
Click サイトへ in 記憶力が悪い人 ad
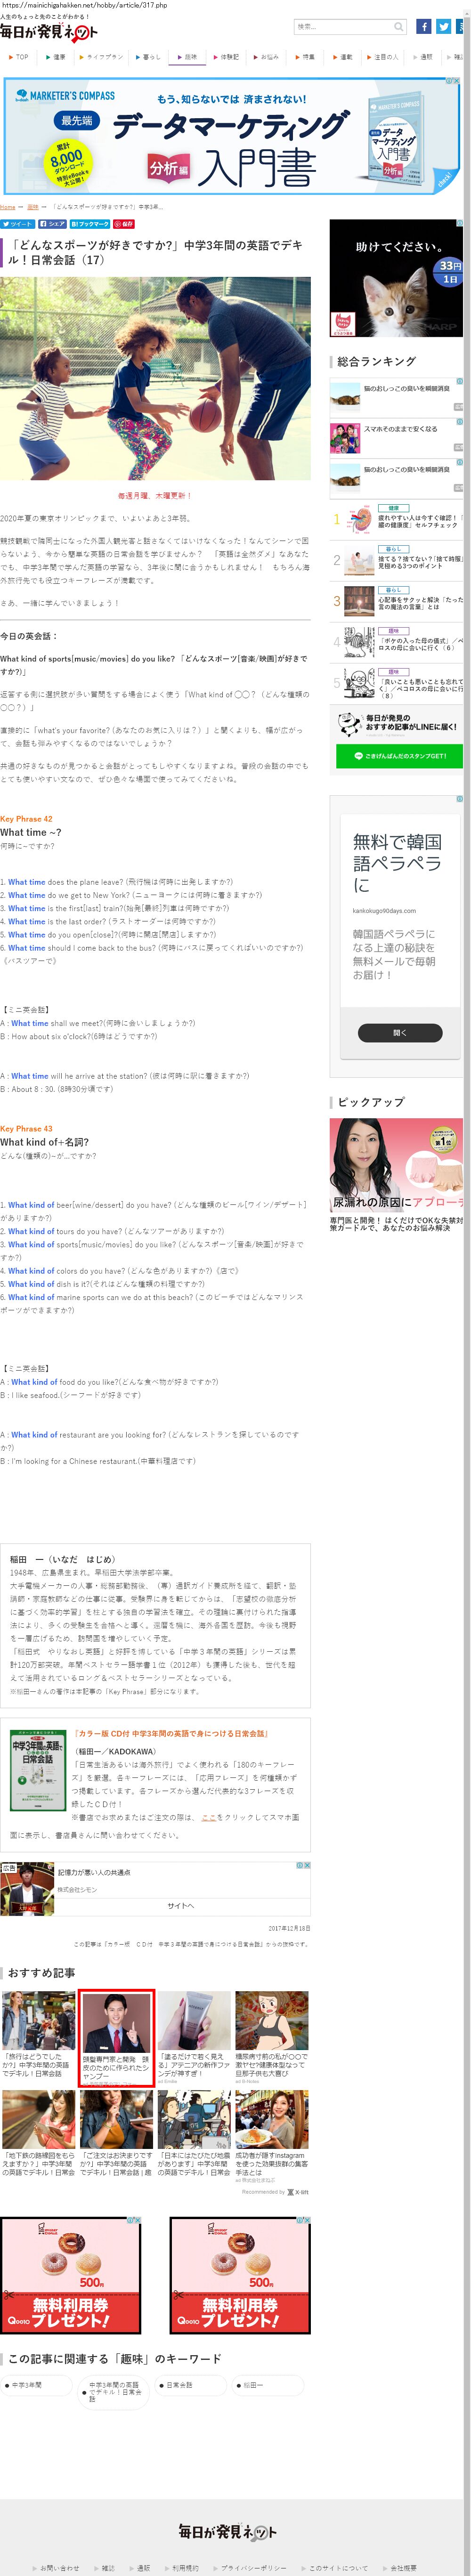[x=181, y=1906]
